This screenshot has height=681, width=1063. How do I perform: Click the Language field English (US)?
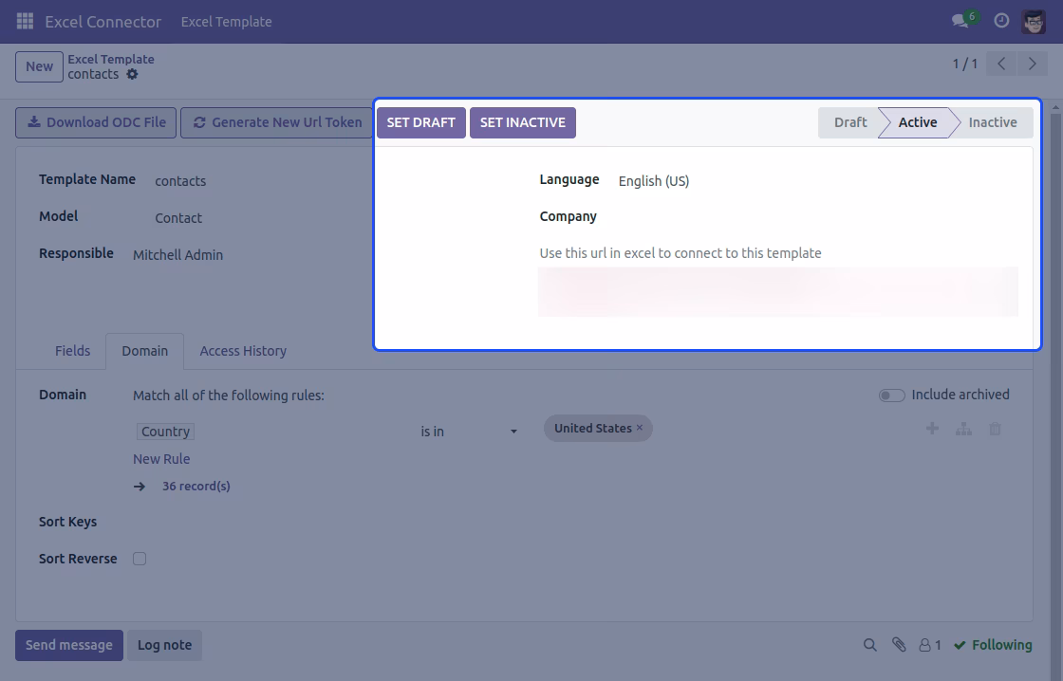tap(654, 181)
